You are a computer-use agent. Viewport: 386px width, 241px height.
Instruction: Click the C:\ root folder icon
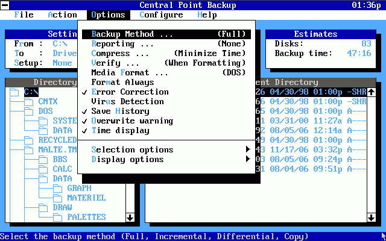click(14, 92)
